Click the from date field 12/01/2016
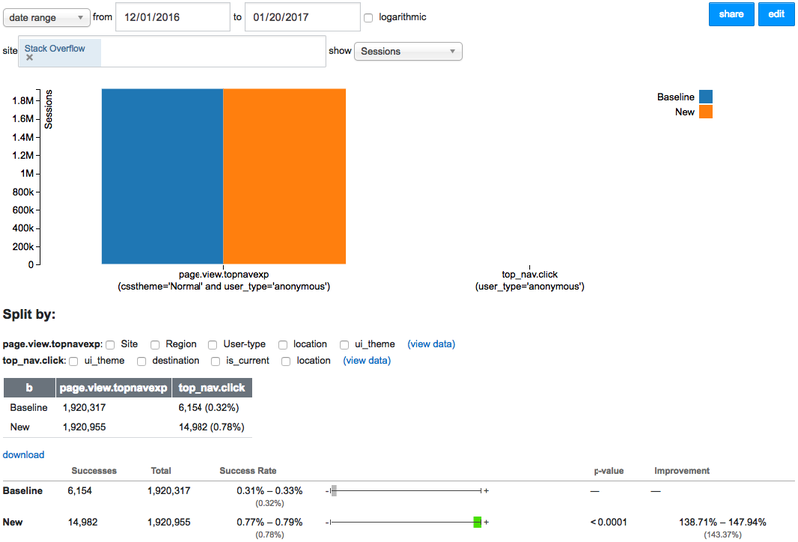The width and height of the screenshot is (798, 542). (173, 17)
